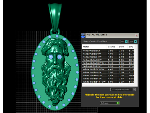Screen dimensions: 150x113
Task: Select the White Gold:10KX1 row
Action: coord(108,73)
